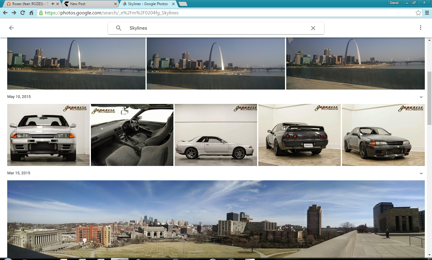The width and height of the screenshot is (432, 260).
Task: Click the green padlock security icon
Action: click(x=41, y=13)
